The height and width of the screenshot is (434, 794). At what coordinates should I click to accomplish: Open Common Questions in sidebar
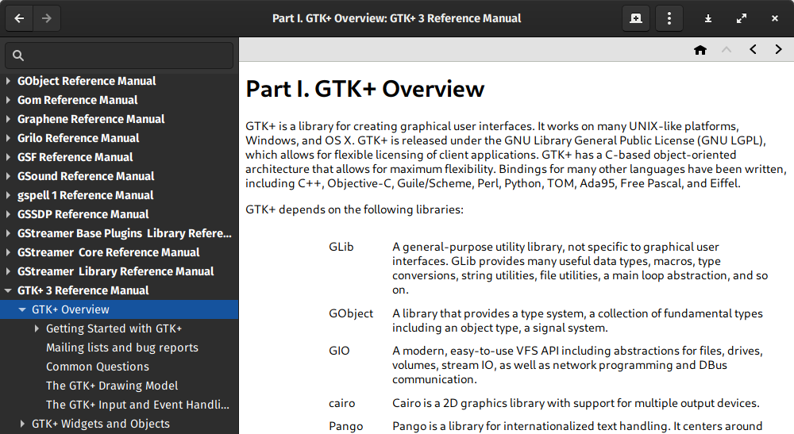(x=98, y=367)
